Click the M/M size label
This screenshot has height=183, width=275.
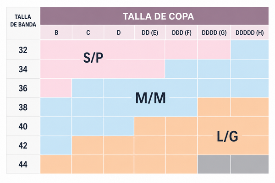click(x=150, y=98)
